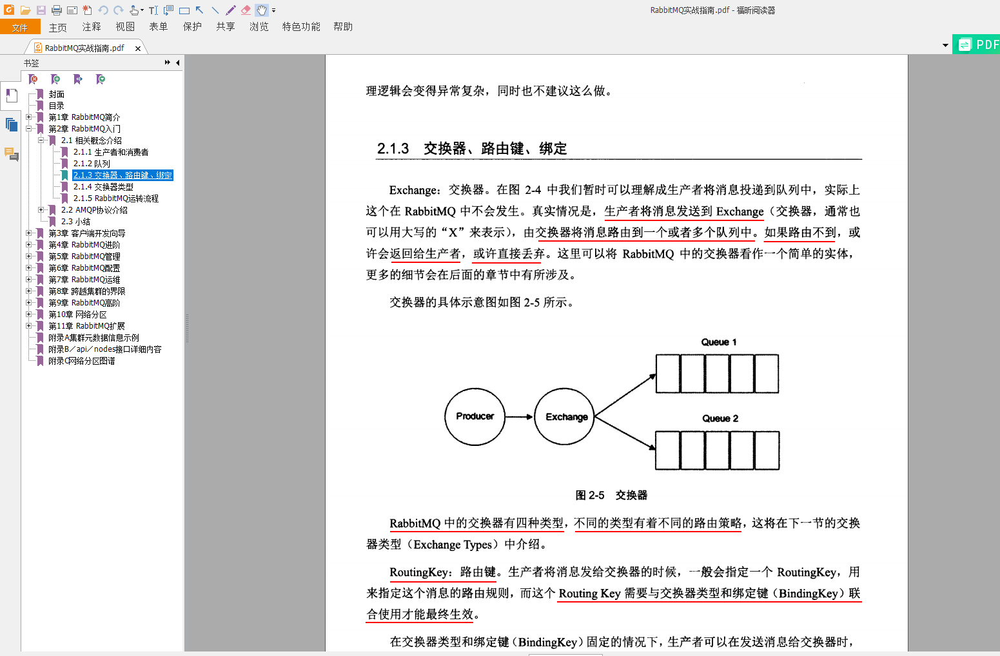
Task: Open the 帮助 ribbon tab
Action: click(x=343, y=27)
